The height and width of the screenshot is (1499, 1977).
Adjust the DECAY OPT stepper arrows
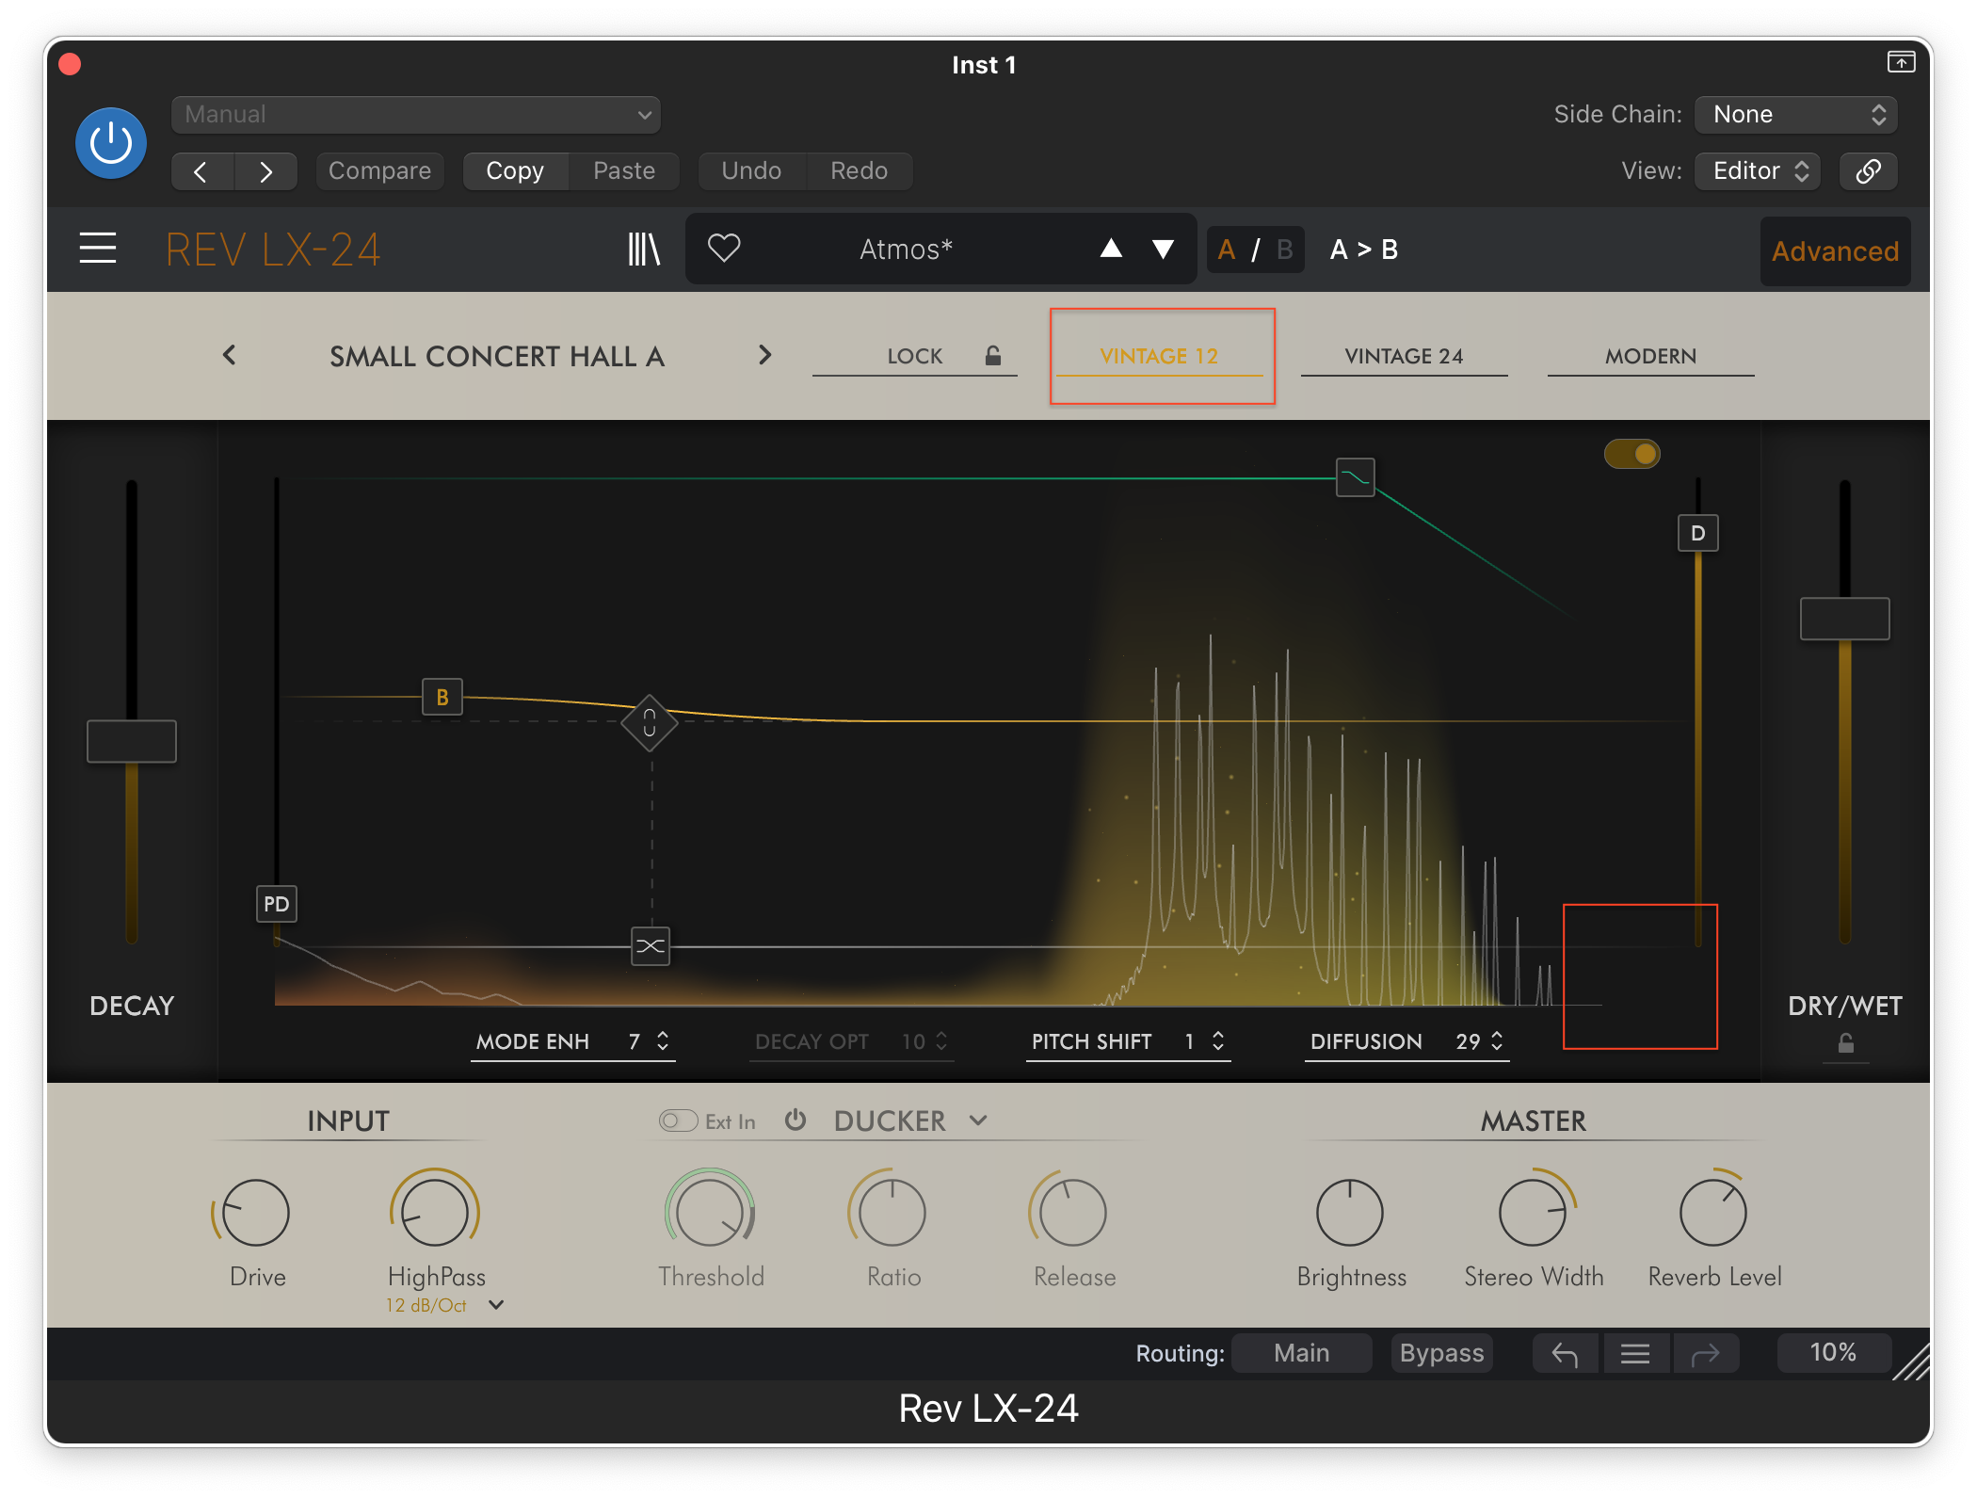pyautogui.click(x=941, y=1040)
